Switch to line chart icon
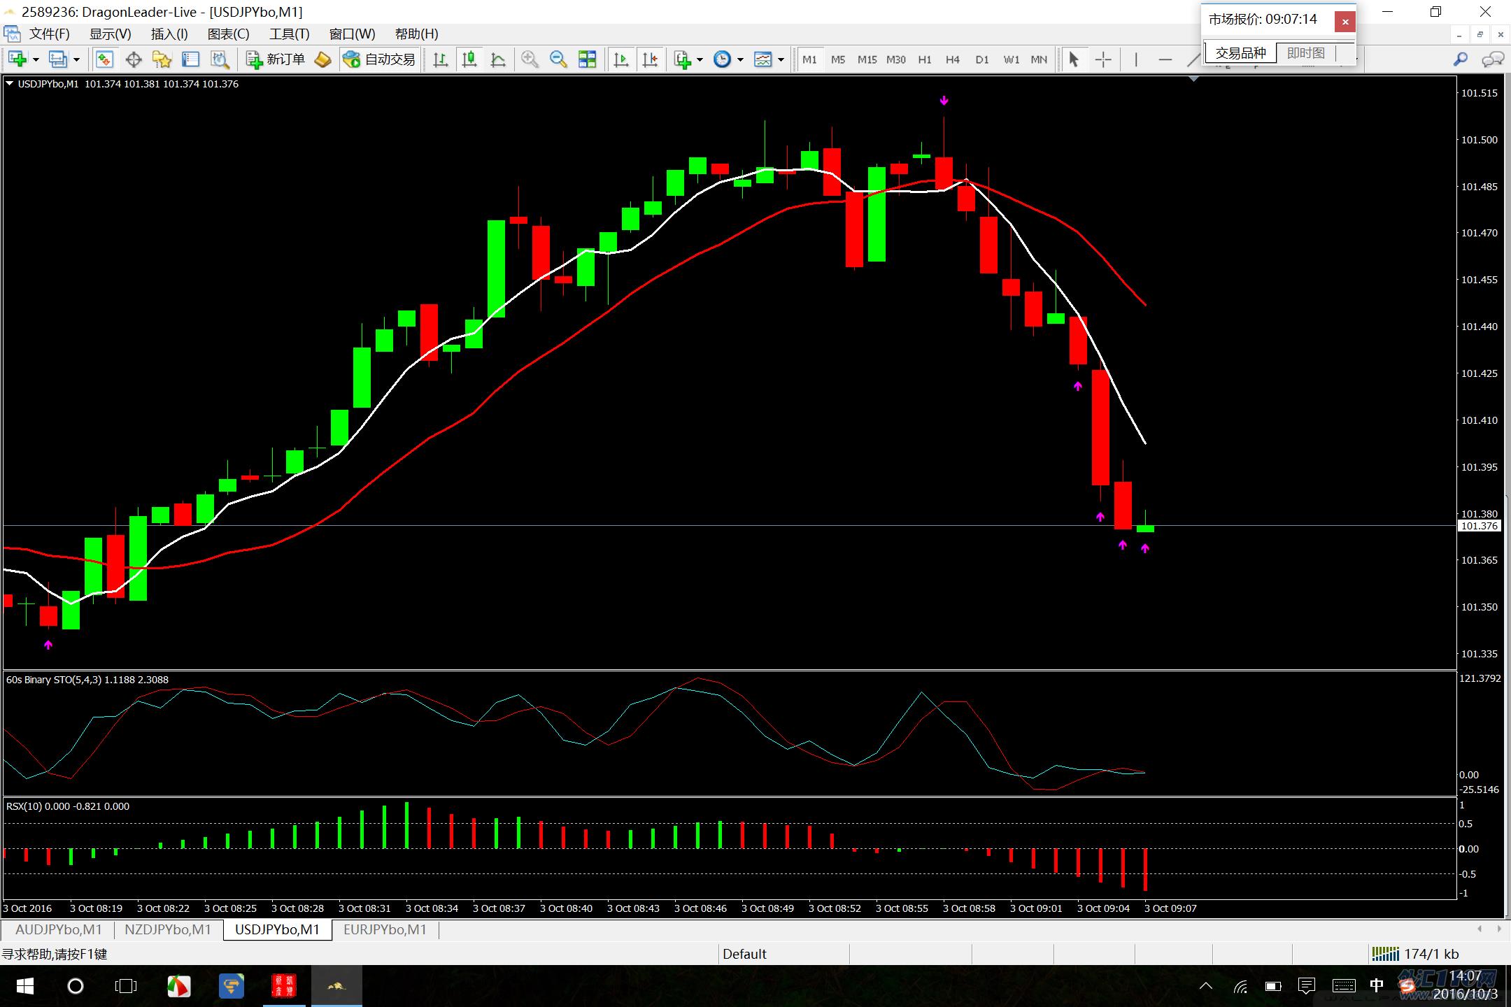1511x1007 pixels. pyautogui.click(x=498, y=59)
